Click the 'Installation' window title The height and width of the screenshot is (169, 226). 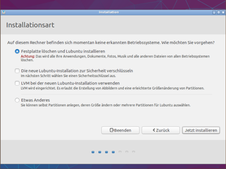click(109, 12)
